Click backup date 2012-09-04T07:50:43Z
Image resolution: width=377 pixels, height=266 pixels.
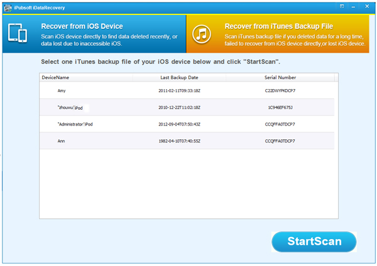point(179,124)
